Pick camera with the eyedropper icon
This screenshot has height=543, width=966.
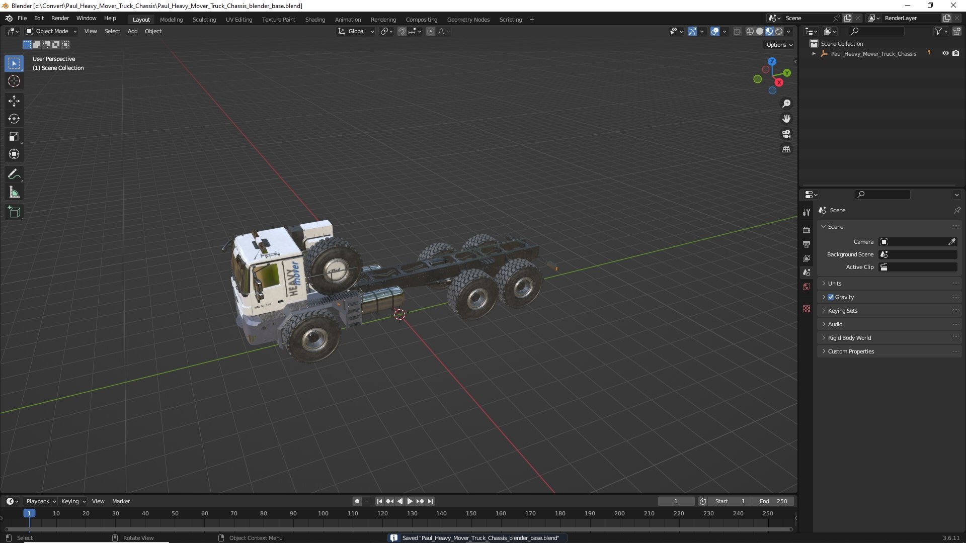pos(952,242)
